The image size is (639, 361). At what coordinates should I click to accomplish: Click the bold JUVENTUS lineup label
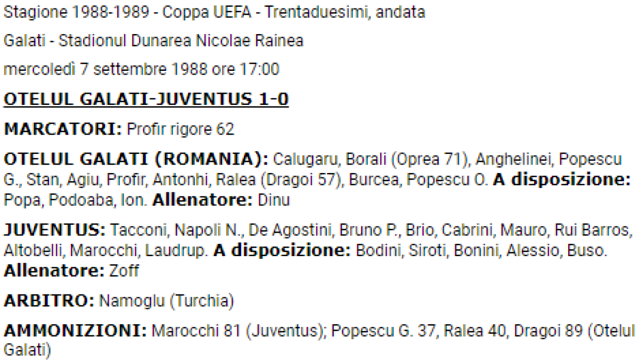[54, 231]
